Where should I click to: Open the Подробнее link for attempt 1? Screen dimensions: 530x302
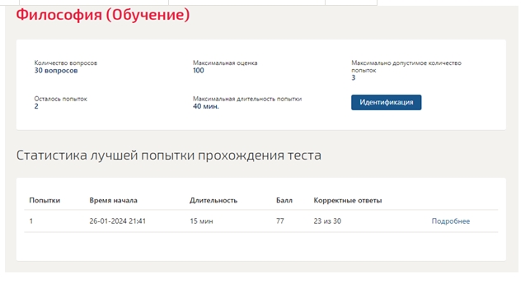click(451, 221)
